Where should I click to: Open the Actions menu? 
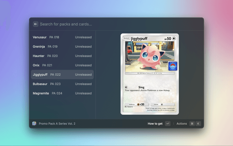[x=182, y=124]
